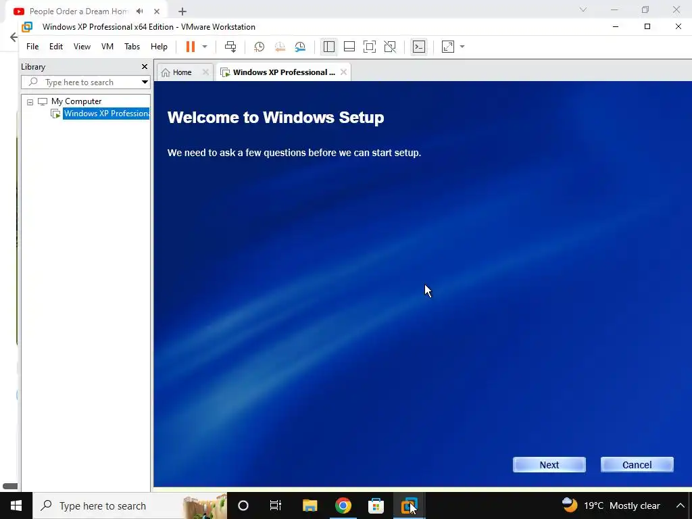This screenshot has height=519, width=692.
Task: Open Task View on the taskbar
Action: (276, 505)
